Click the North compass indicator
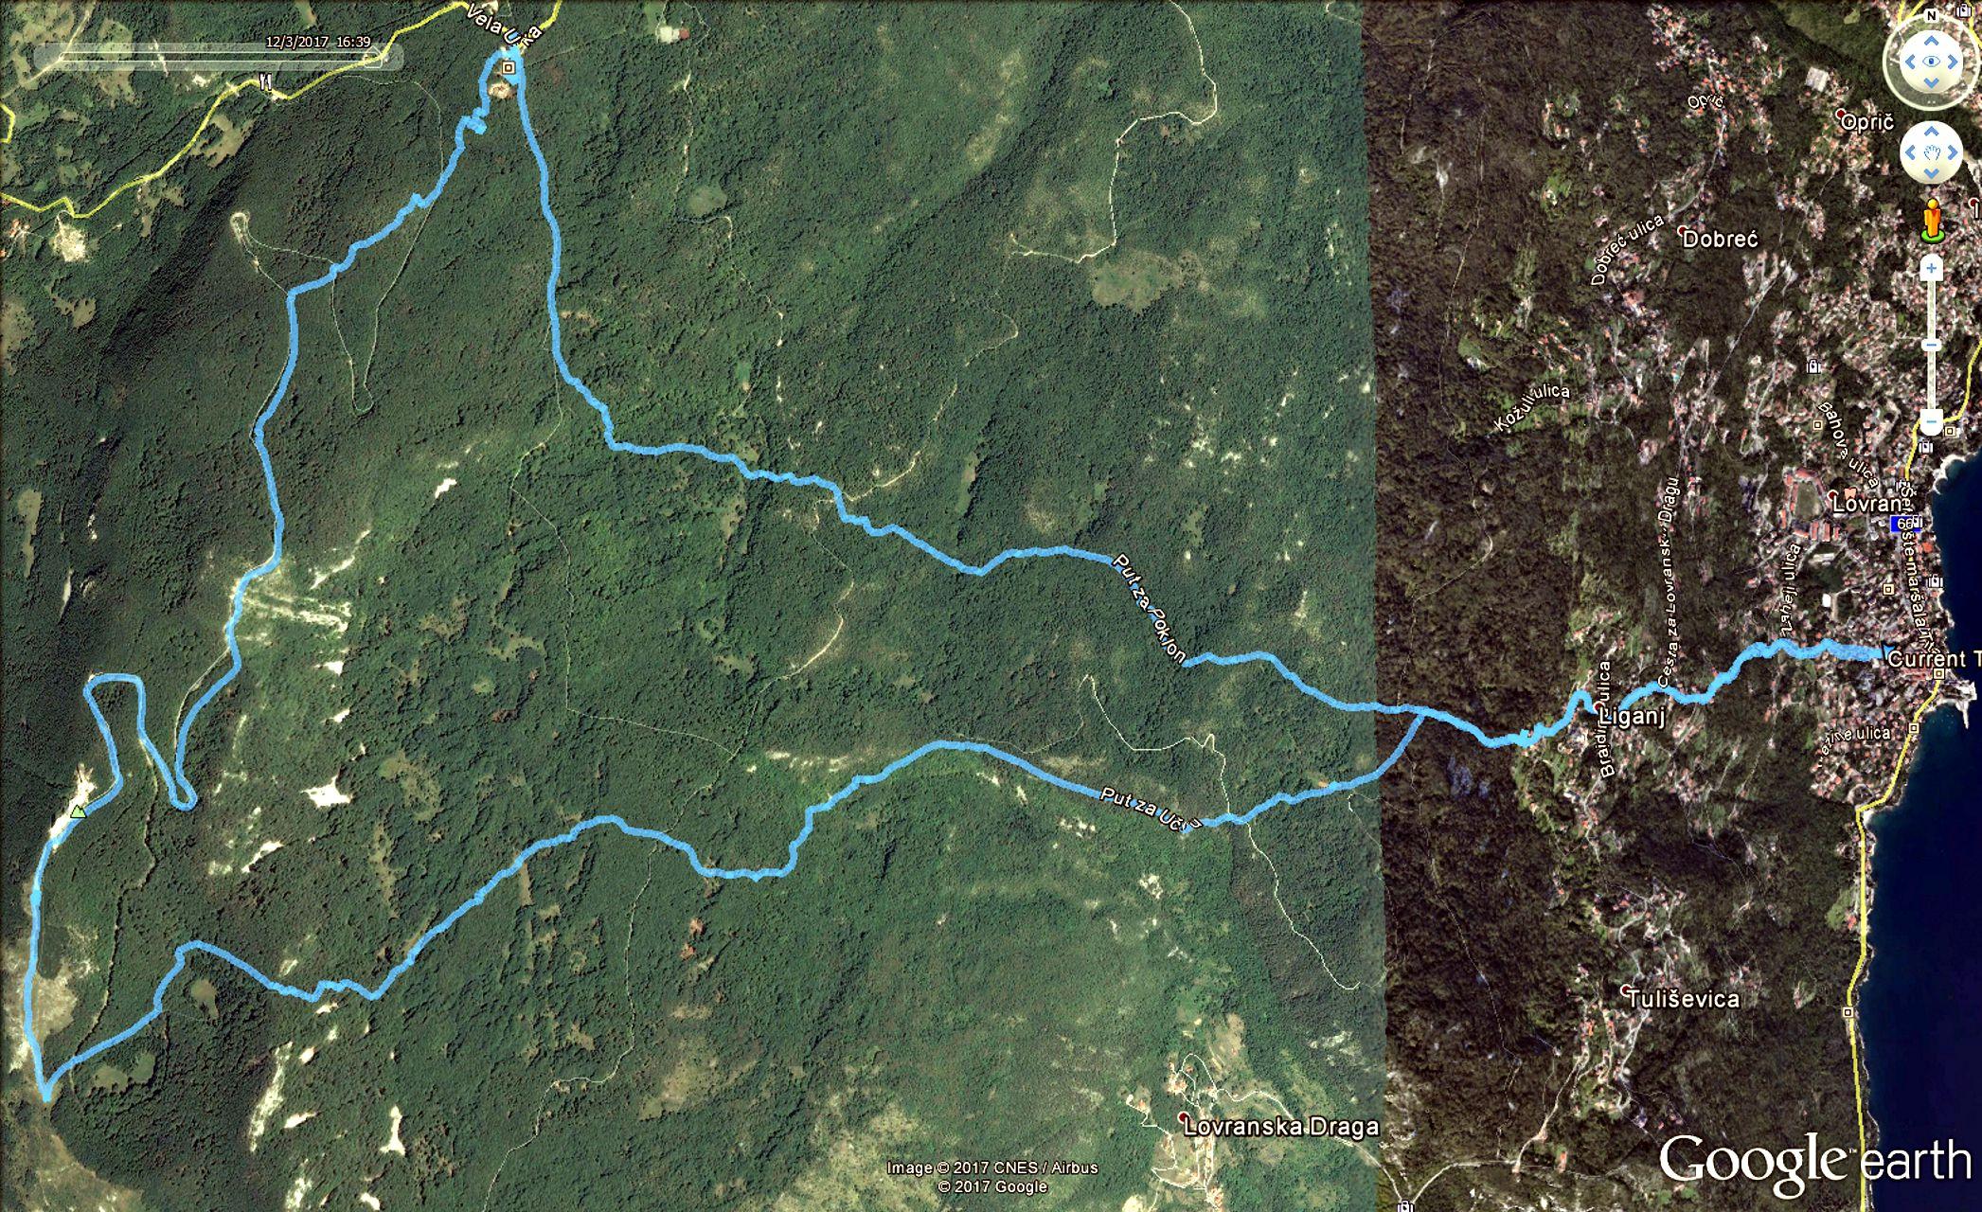This screenshot has height=1212, width=1982. [x=1931, y=16]
